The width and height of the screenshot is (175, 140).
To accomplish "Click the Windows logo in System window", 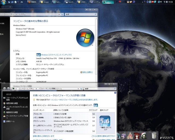I will pos(85,37).
